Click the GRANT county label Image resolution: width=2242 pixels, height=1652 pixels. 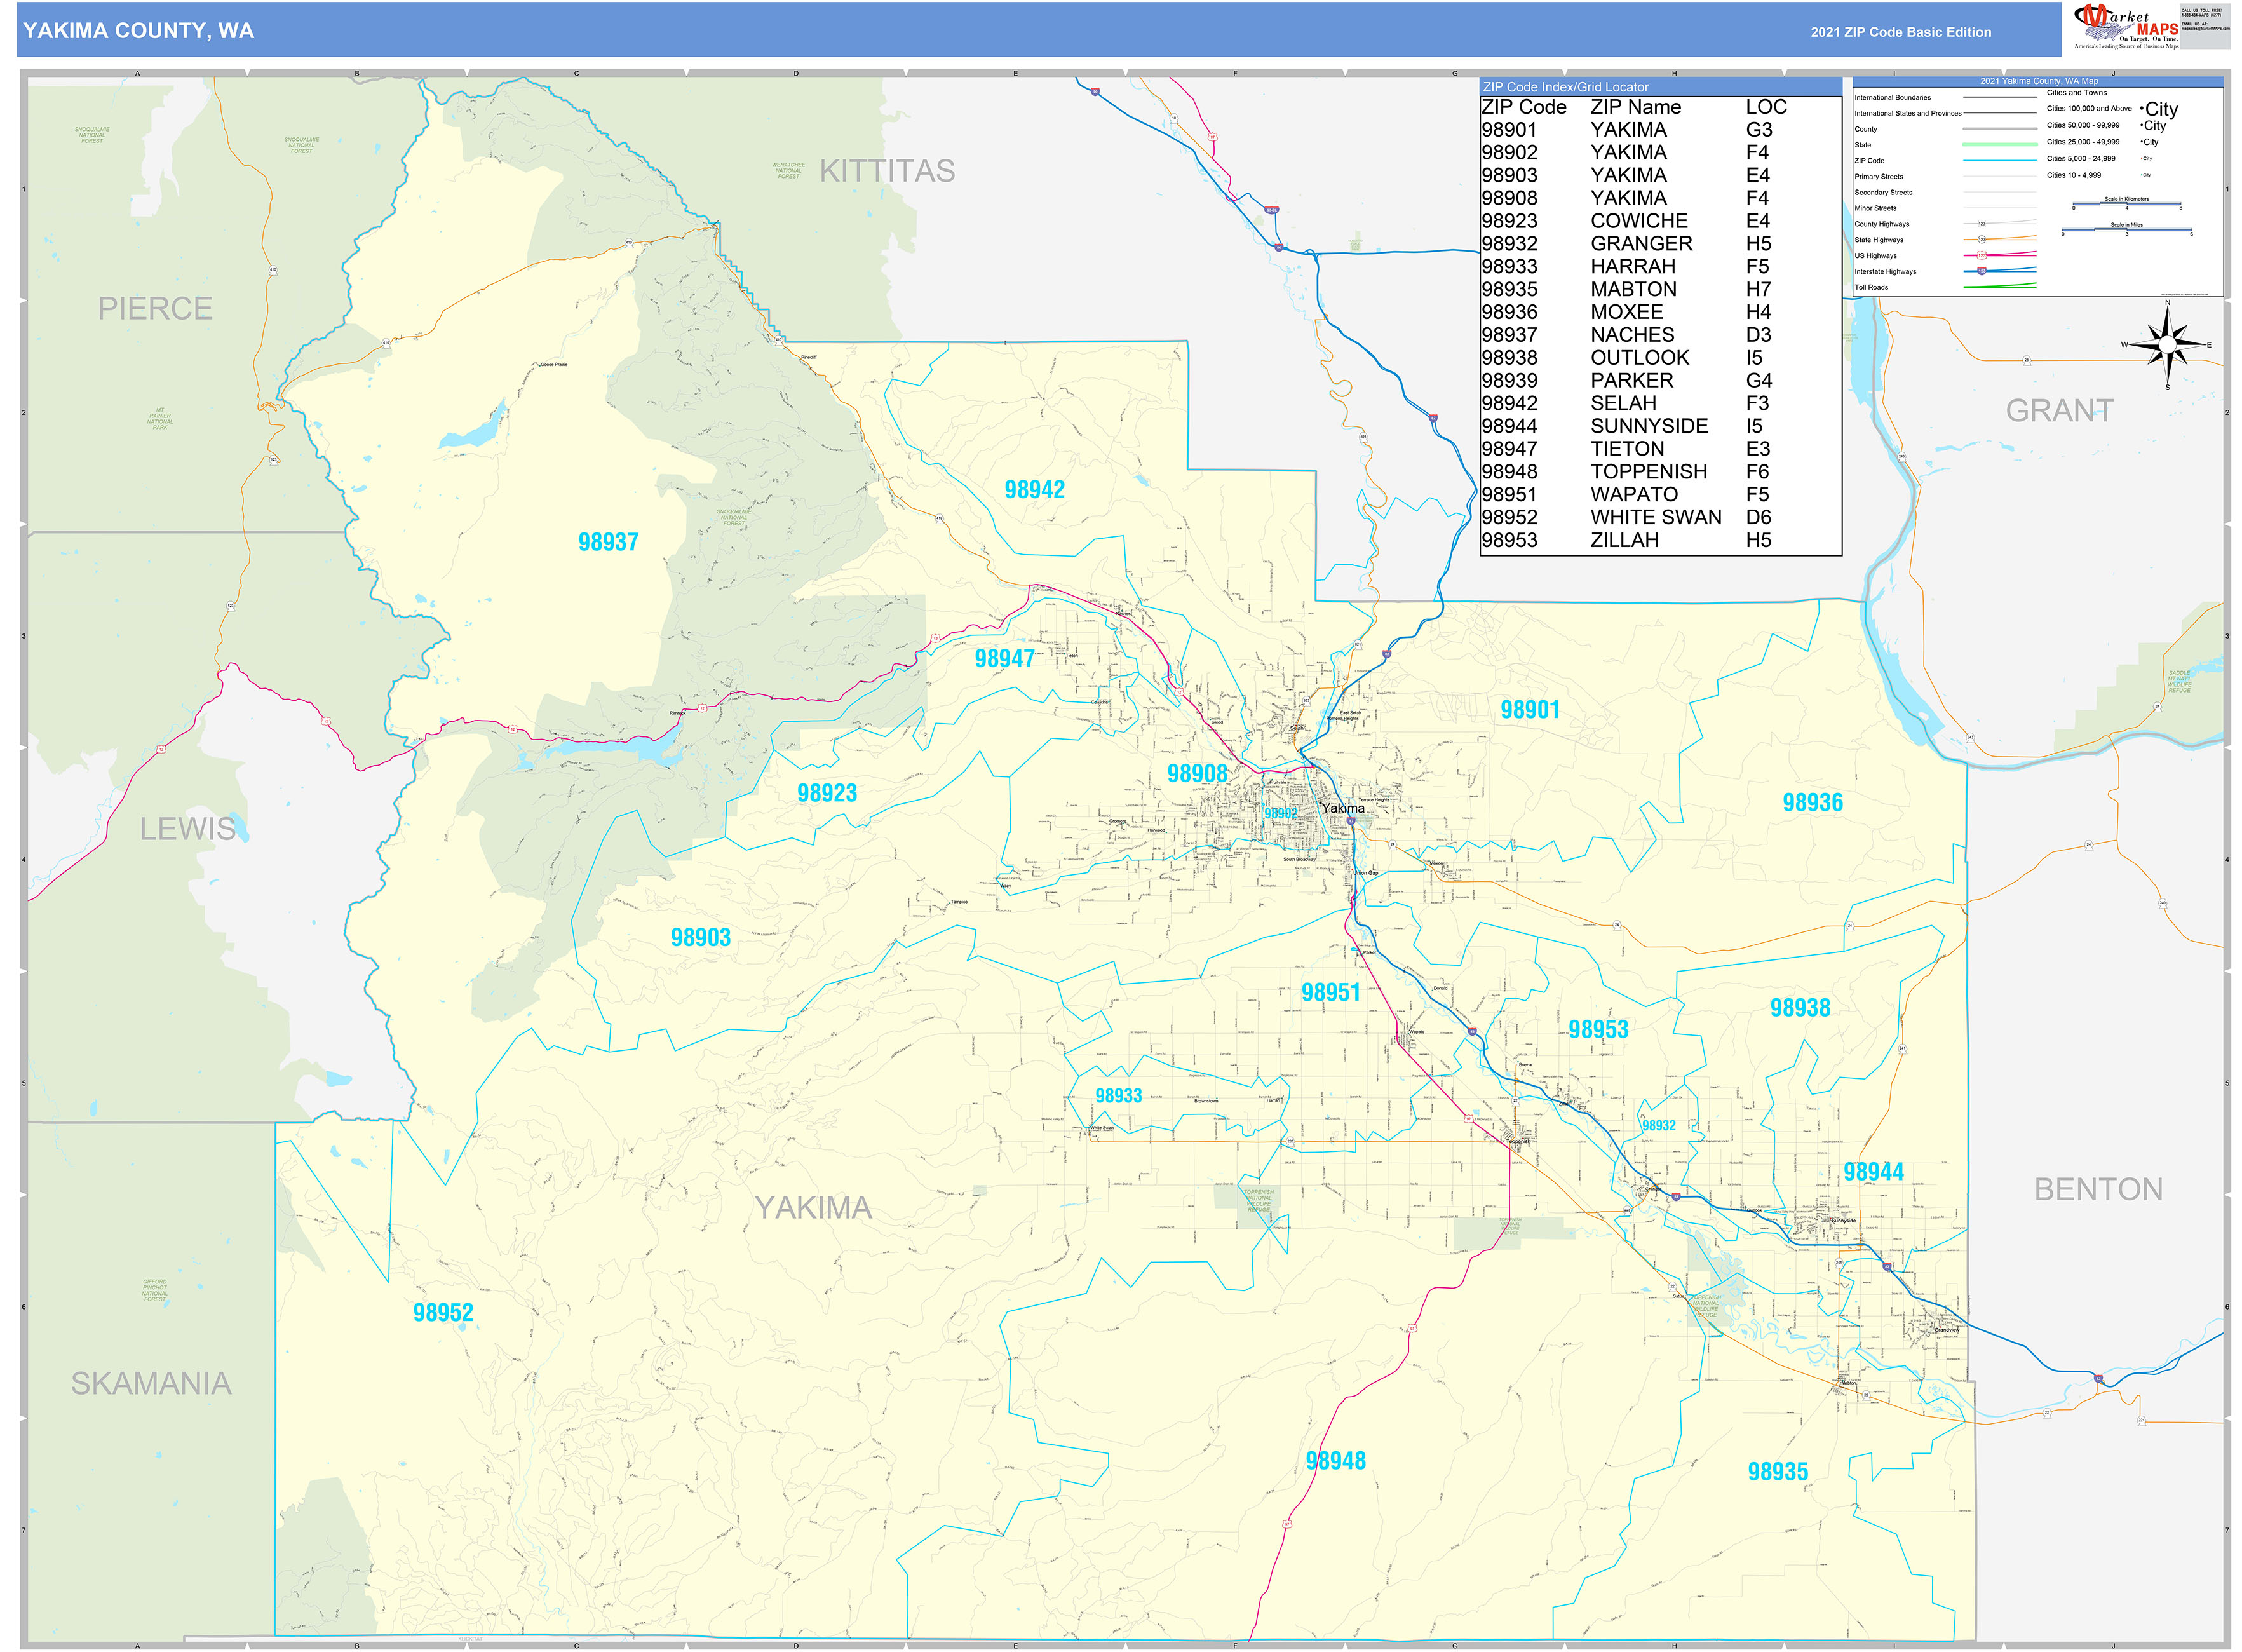(x=2059, y=411)
